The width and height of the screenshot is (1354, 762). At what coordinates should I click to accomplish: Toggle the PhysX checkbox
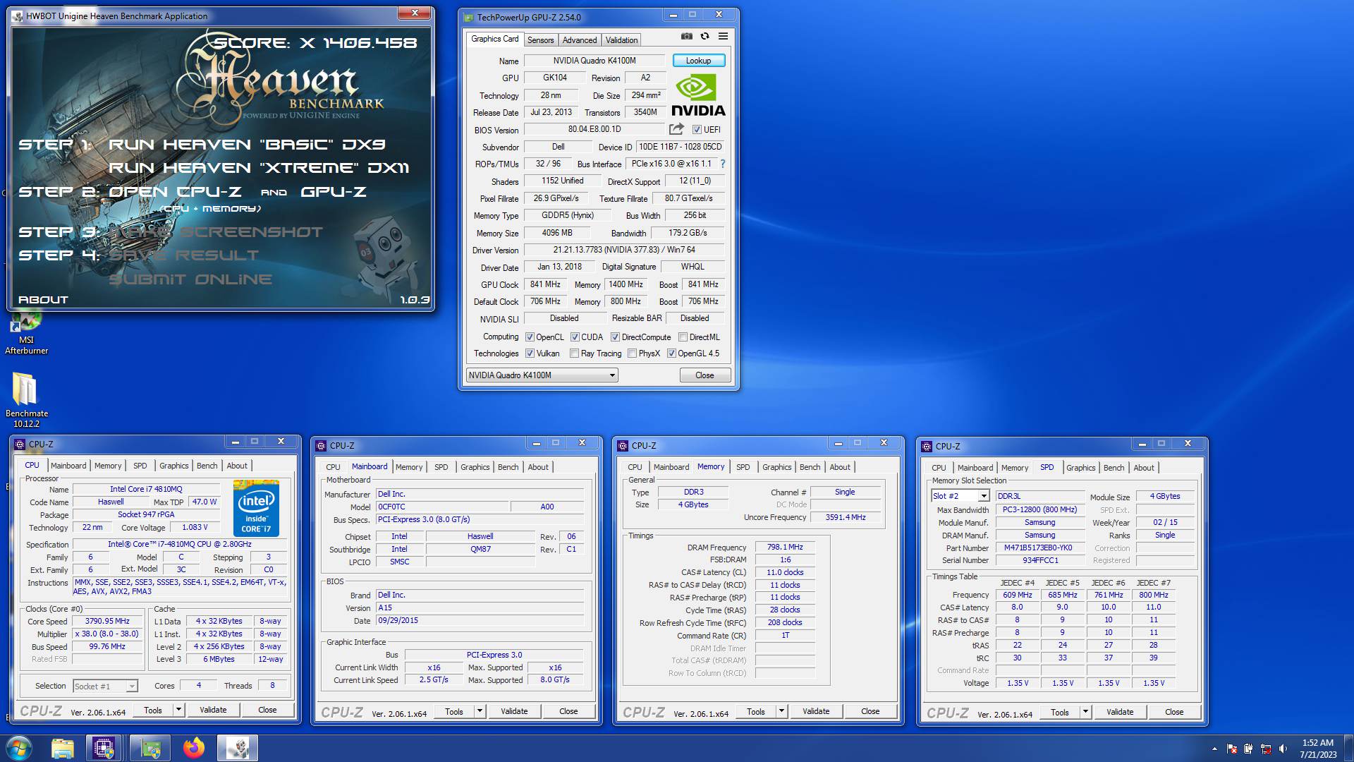coord(632,353)
